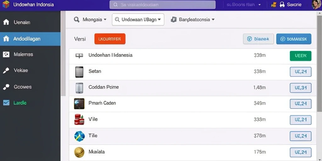Click the sidebar panel scrollbar
The height and width of the screenshot is (161, 322).
coord(63,53)
